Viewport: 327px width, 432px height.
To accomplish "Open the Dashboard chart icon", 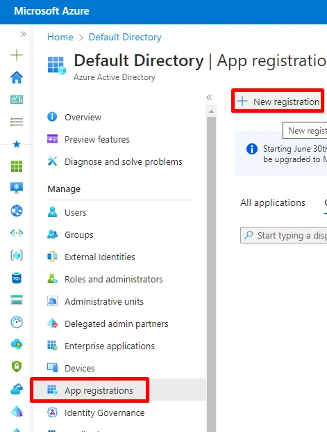I will click(x=17, y=99).
